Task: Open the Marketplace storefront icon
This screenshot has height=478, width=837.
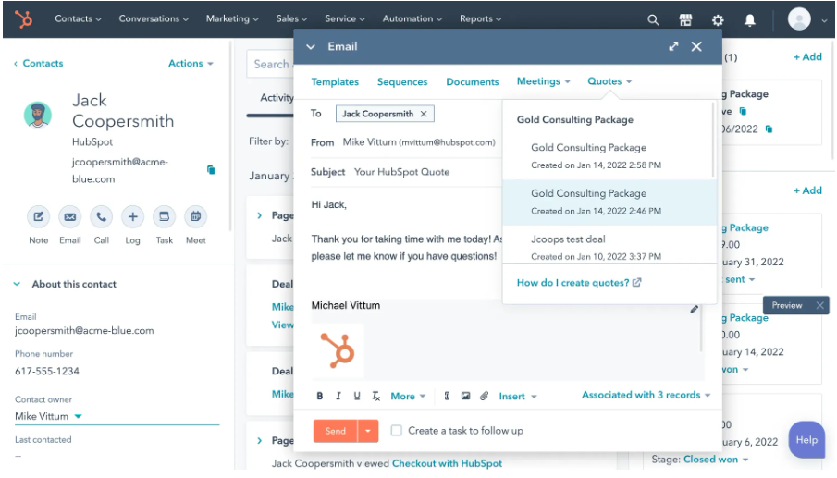Action: pyautogui.click(x=685, y=20)
